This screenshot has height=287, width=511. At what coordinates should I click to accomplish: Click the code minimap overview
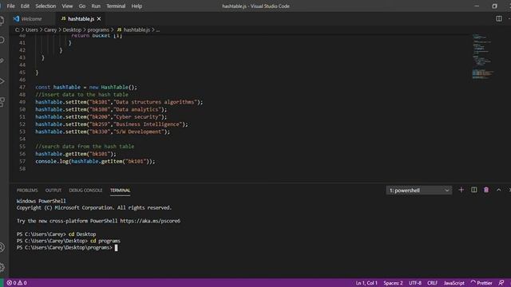[x=482, y=57]
